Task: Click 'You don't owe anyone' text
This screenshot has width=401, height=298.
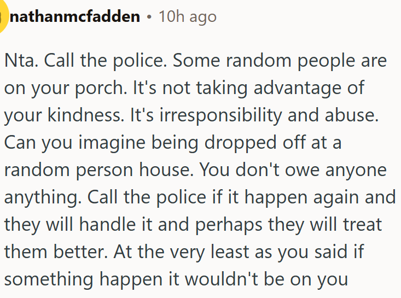Action: pos(293,170)
